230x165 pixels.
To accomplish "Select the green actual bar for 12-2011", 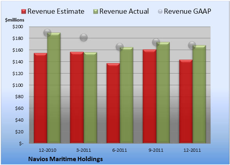I will point(199,94).
